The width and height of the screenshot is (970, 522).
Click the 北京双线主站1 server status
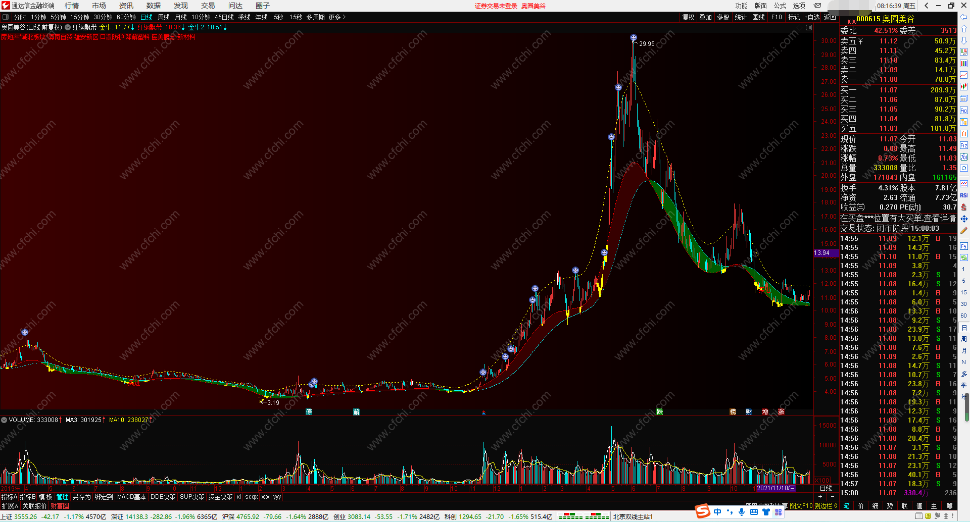tap(633, 516)
